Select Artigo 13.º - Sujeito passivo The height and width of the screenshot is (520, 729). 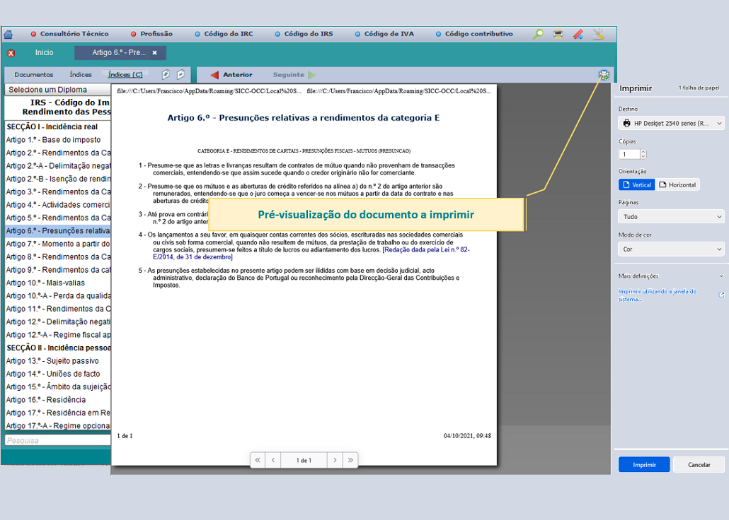(x=52, y=361)
